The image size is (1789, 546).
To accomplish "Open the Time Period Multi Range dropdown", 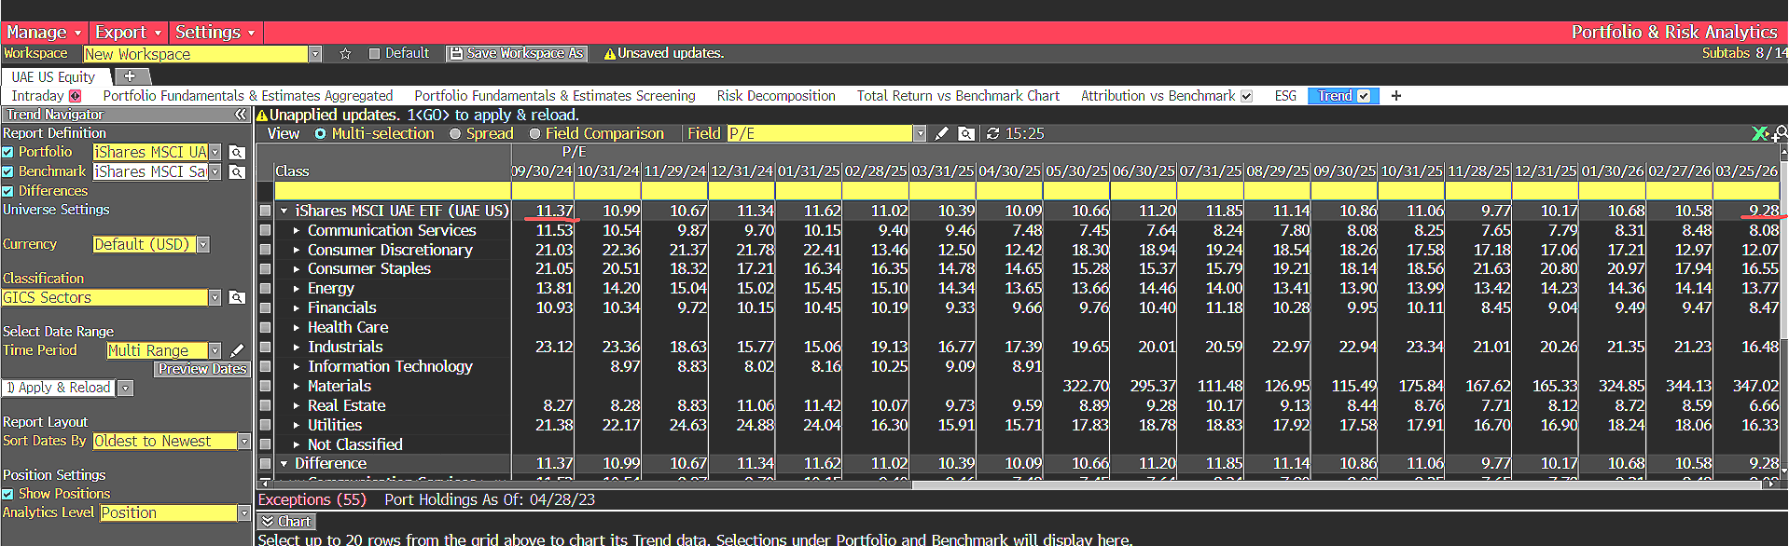I will point(215,351).
